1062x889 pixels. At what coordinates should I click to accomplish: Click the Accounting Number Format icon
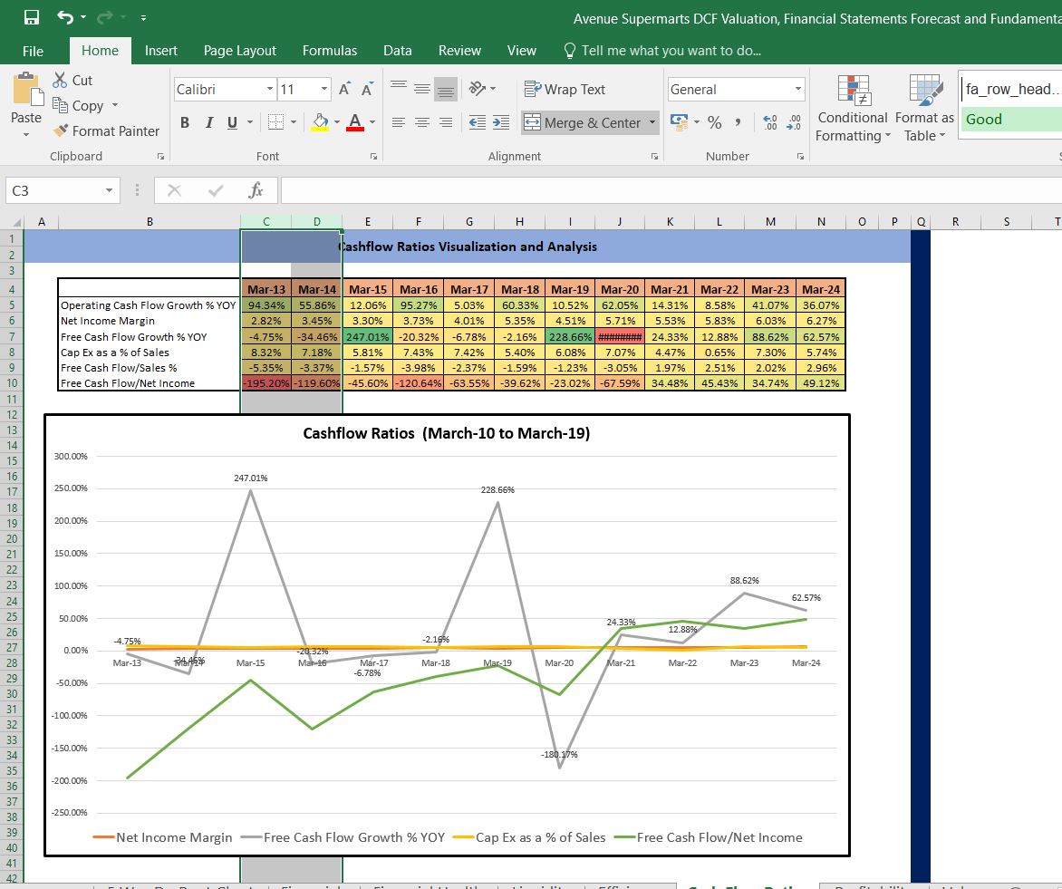click(680, 122)
